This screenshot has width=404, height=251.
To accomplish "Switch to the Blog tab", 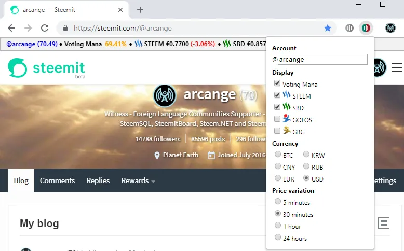I will pos(21,180).
